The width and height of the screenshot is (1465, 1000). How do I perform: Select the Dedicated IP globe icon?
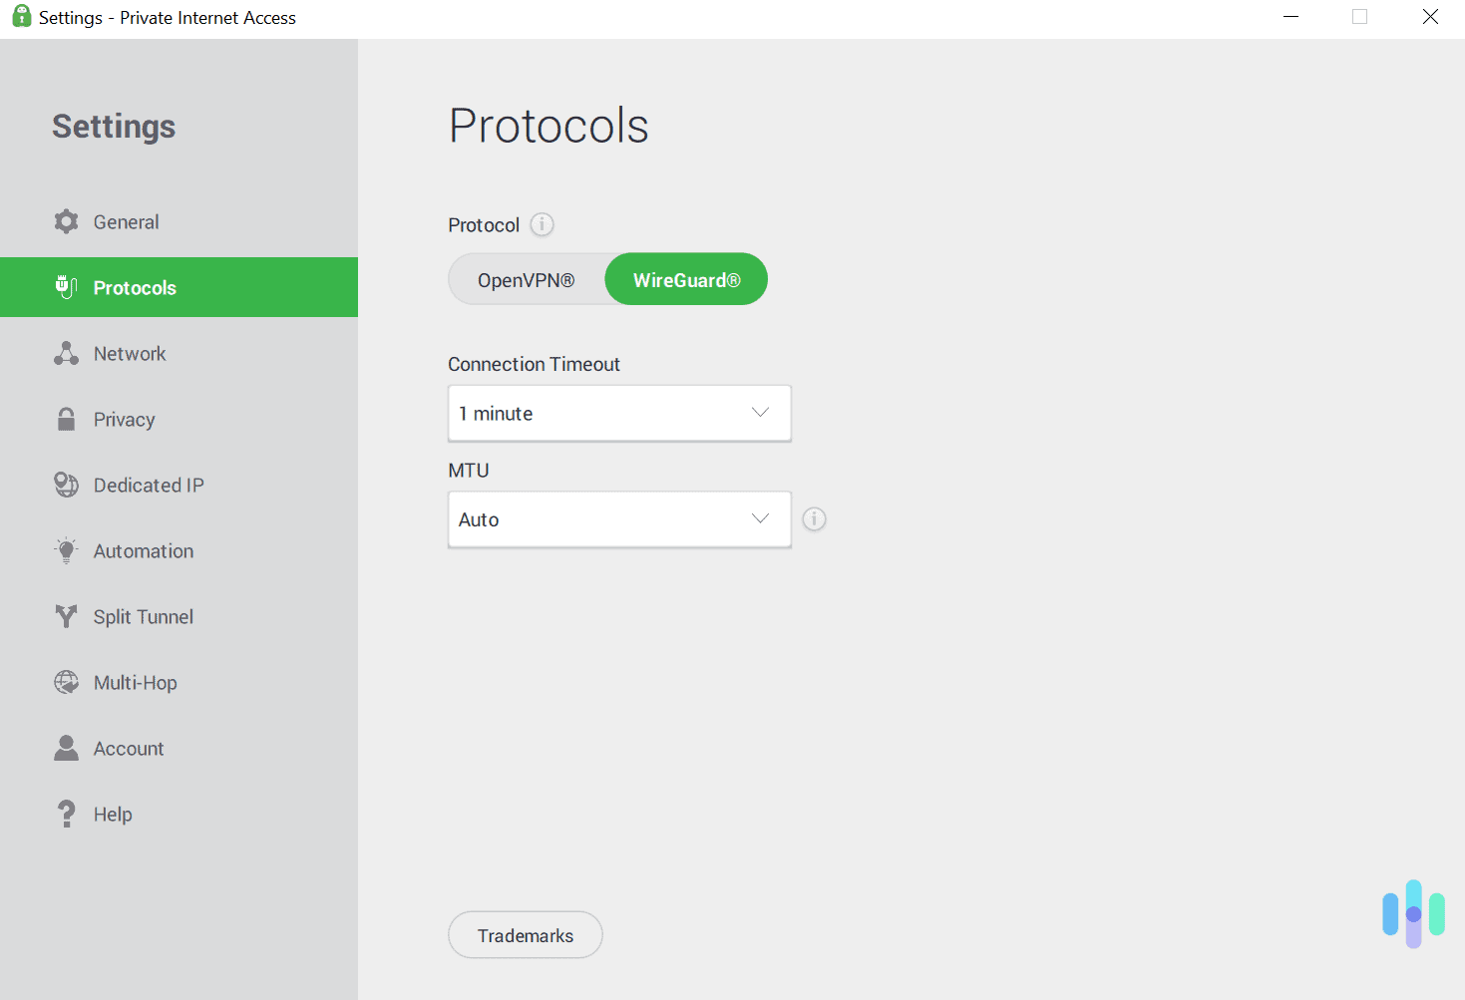[66, 485]
